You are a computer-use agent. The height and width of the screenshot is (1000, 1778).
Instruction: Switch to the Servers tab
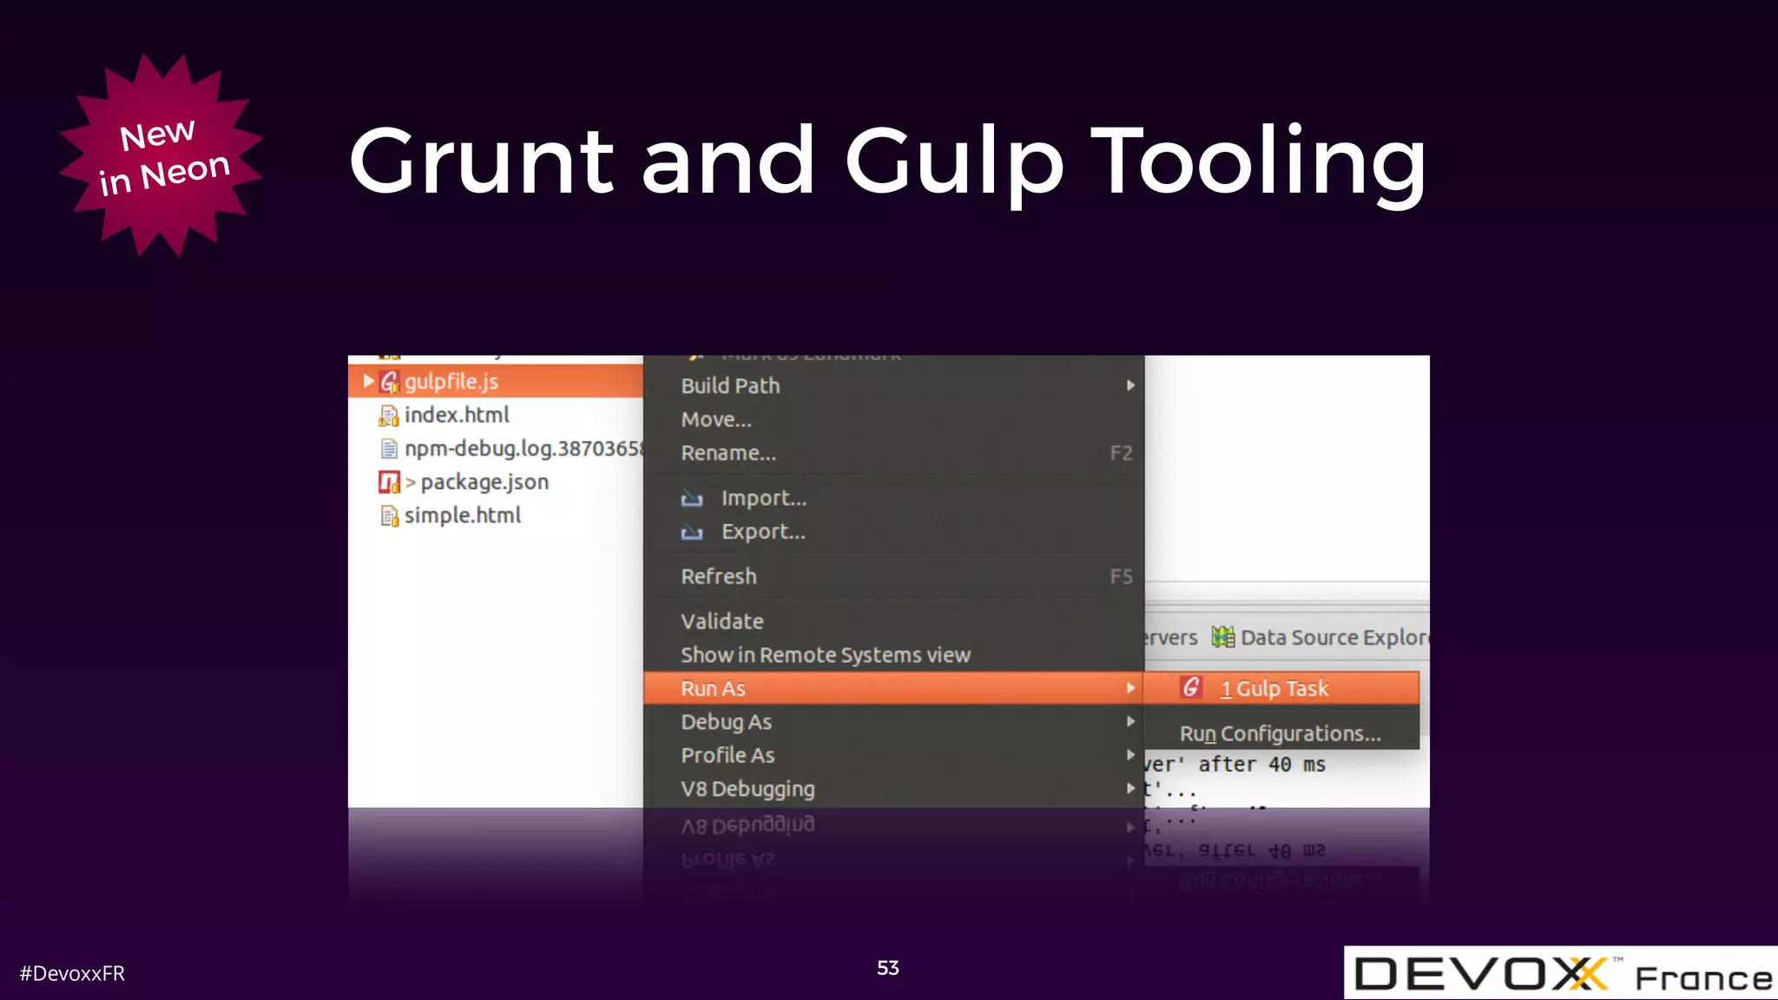point(1171,638)
